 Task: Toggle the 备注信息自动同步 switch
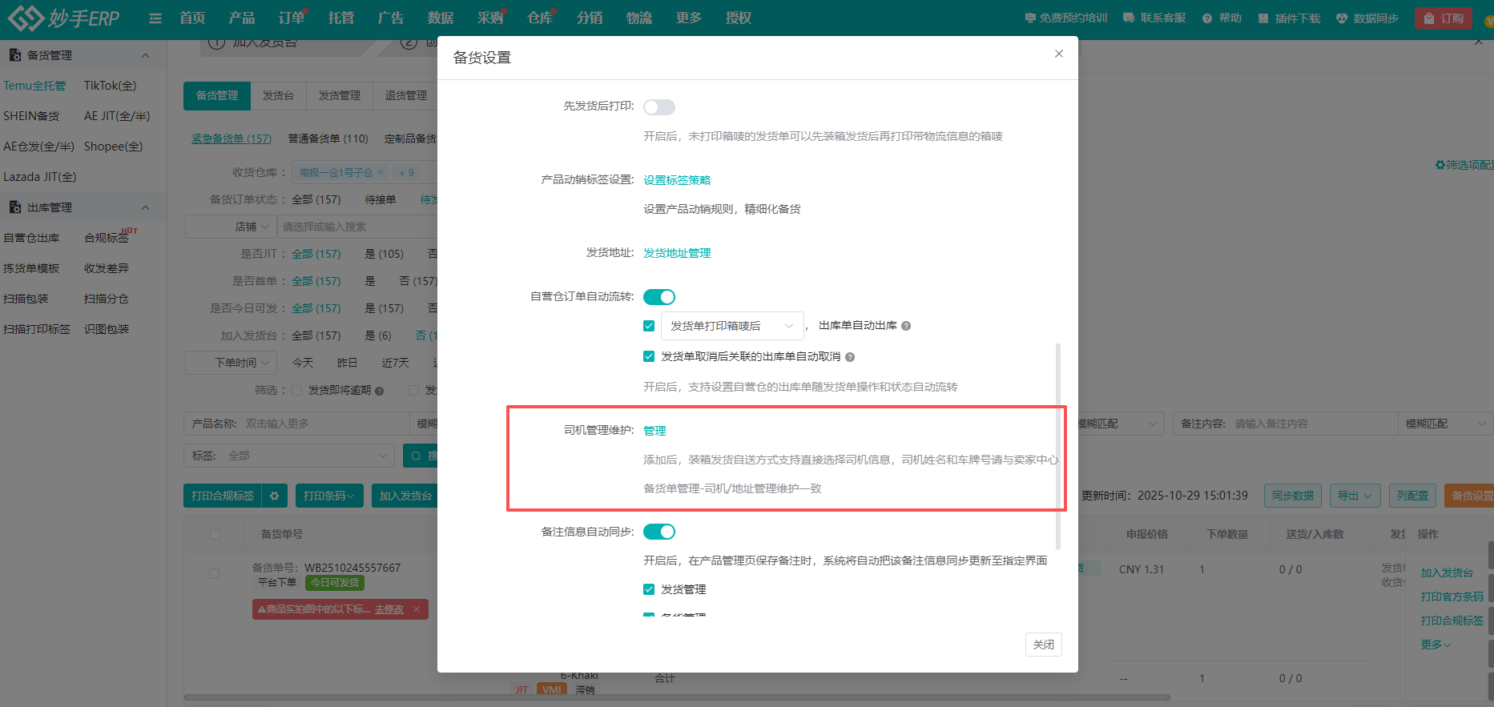point(659,532)
